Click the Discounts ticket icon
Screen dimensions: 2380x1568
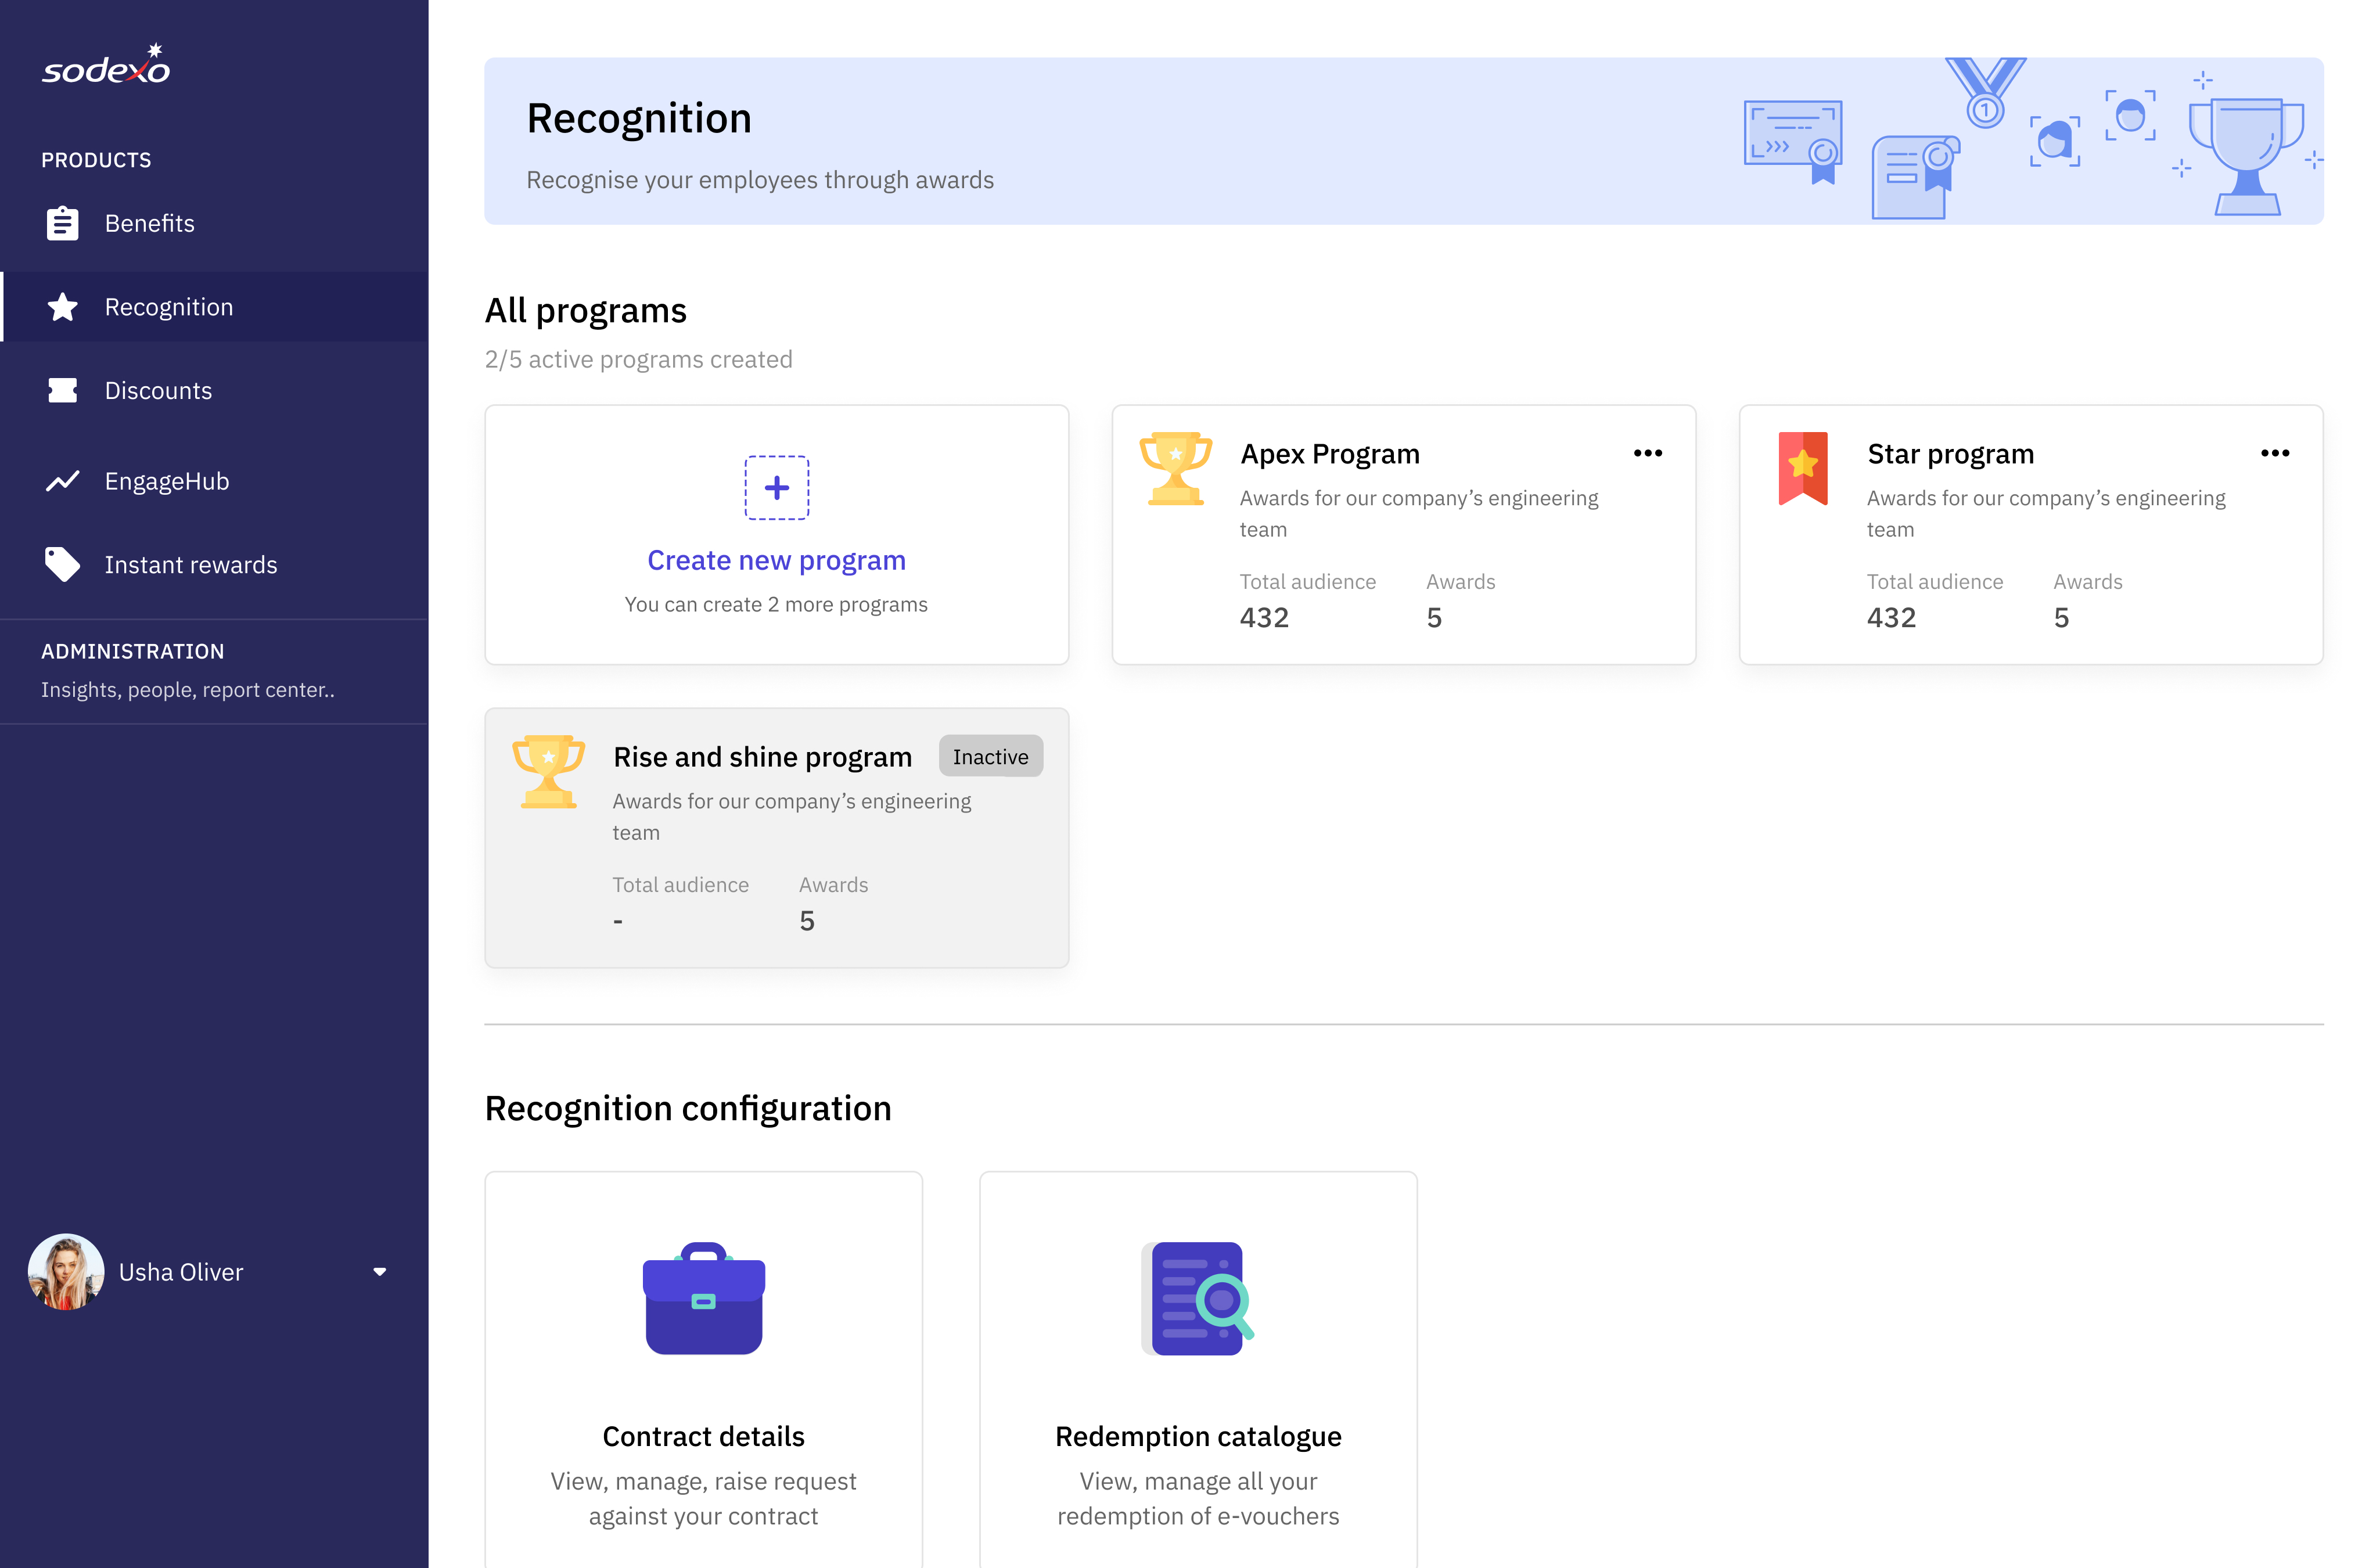(x=62, y=390)
